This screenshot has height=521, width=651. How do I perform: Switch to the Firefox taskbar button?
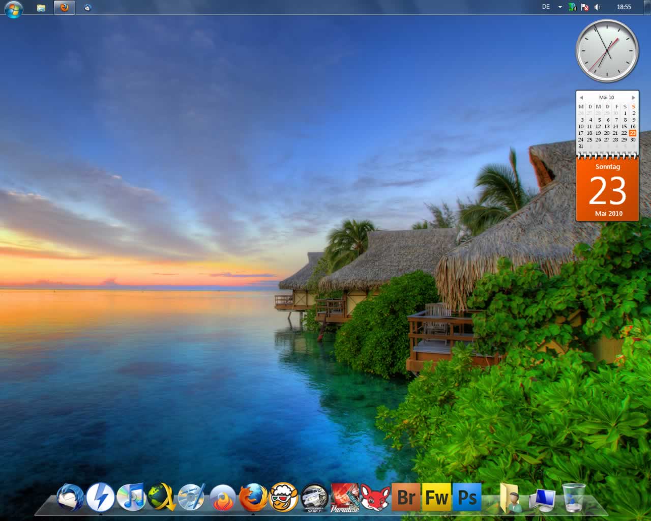64,8
